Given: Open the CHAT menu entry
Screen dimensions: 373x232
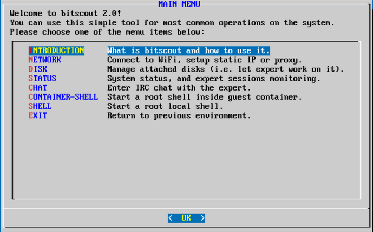Looking at the screenshot, I should click(38, 88).
